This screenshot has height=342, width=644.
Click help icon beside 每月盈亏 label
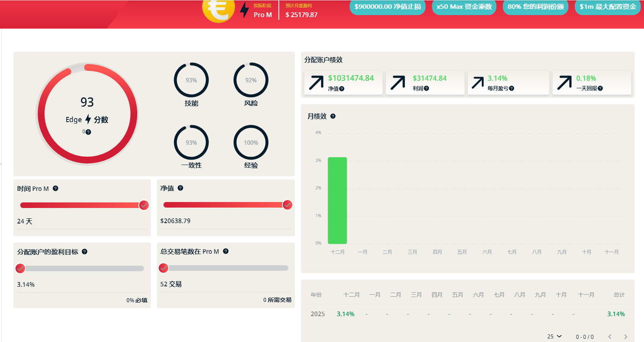click(512, 88)
